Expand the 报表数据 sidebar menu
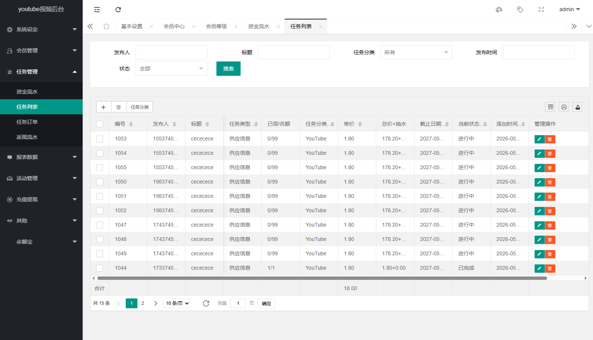593x340 pixels. [41, 157]
